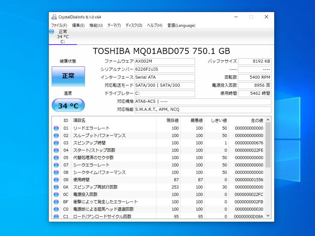This screenshot has height=236, width=315.
Task: Click the 34 °C temperature button
Action: click(x=68, y=105)
